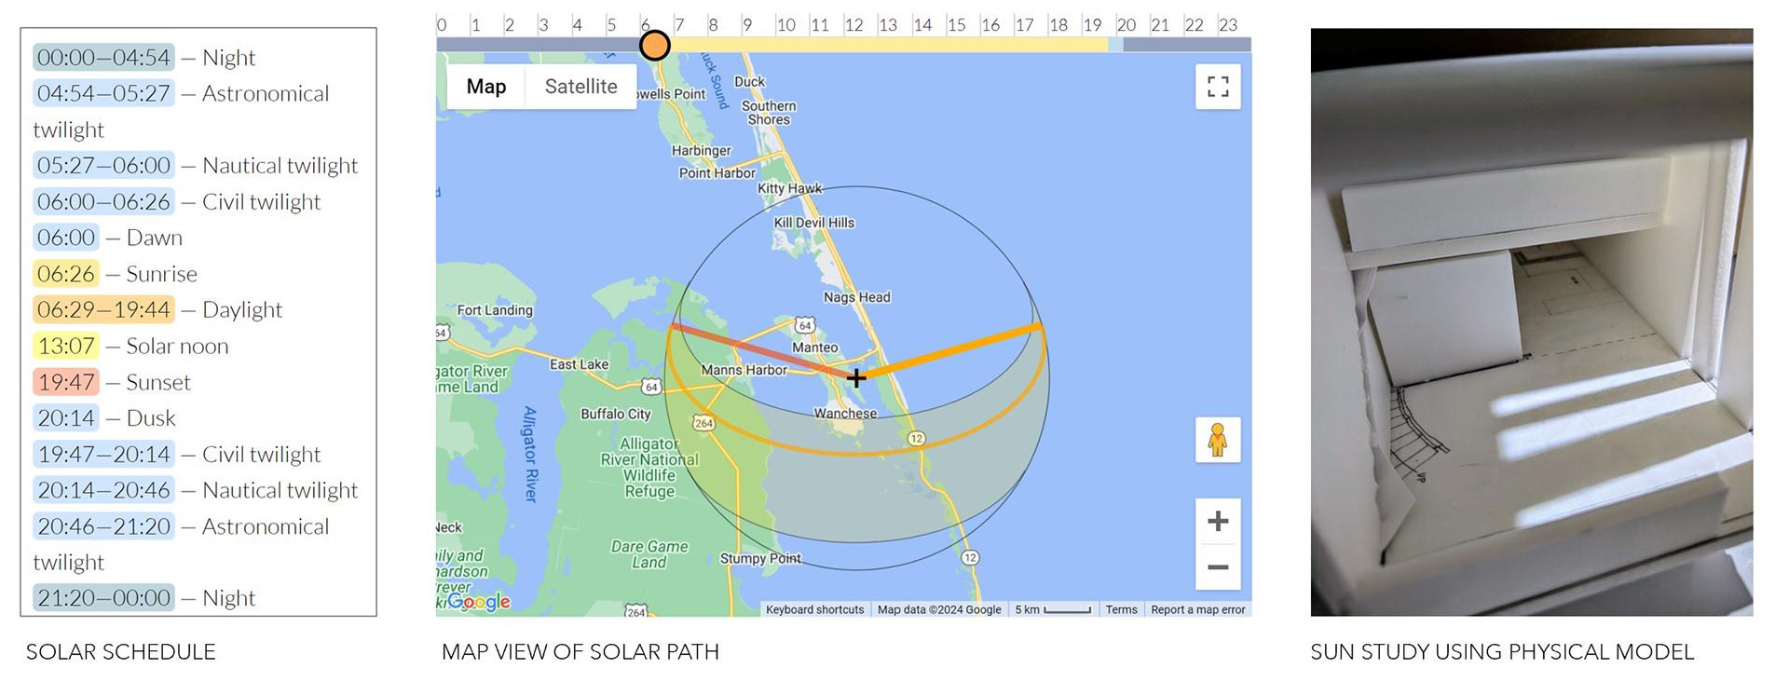Click the red sunset direction line
The image size is (1789, 682).
pos(762,350)
